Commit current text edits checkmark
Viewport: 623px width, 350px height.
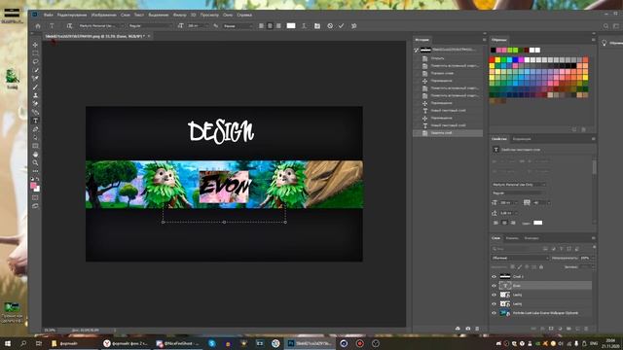pos(341,26)
